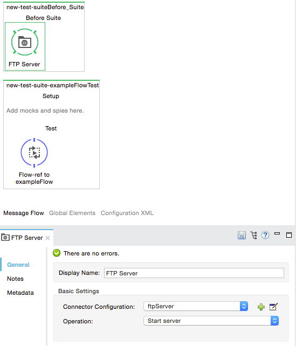Image resolution: width=296 pixels, height=346 pixels.
Task: Click the Before Suite section label
Action: coord(43,18)
